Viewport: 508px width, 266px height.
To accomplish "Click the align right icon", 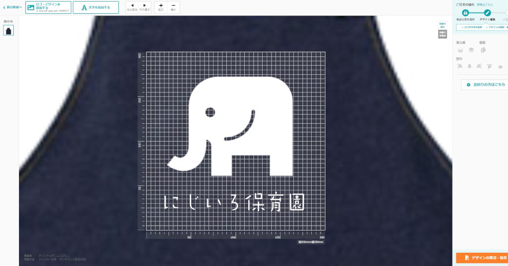I will pyautogui.click(x=479, y=66).
